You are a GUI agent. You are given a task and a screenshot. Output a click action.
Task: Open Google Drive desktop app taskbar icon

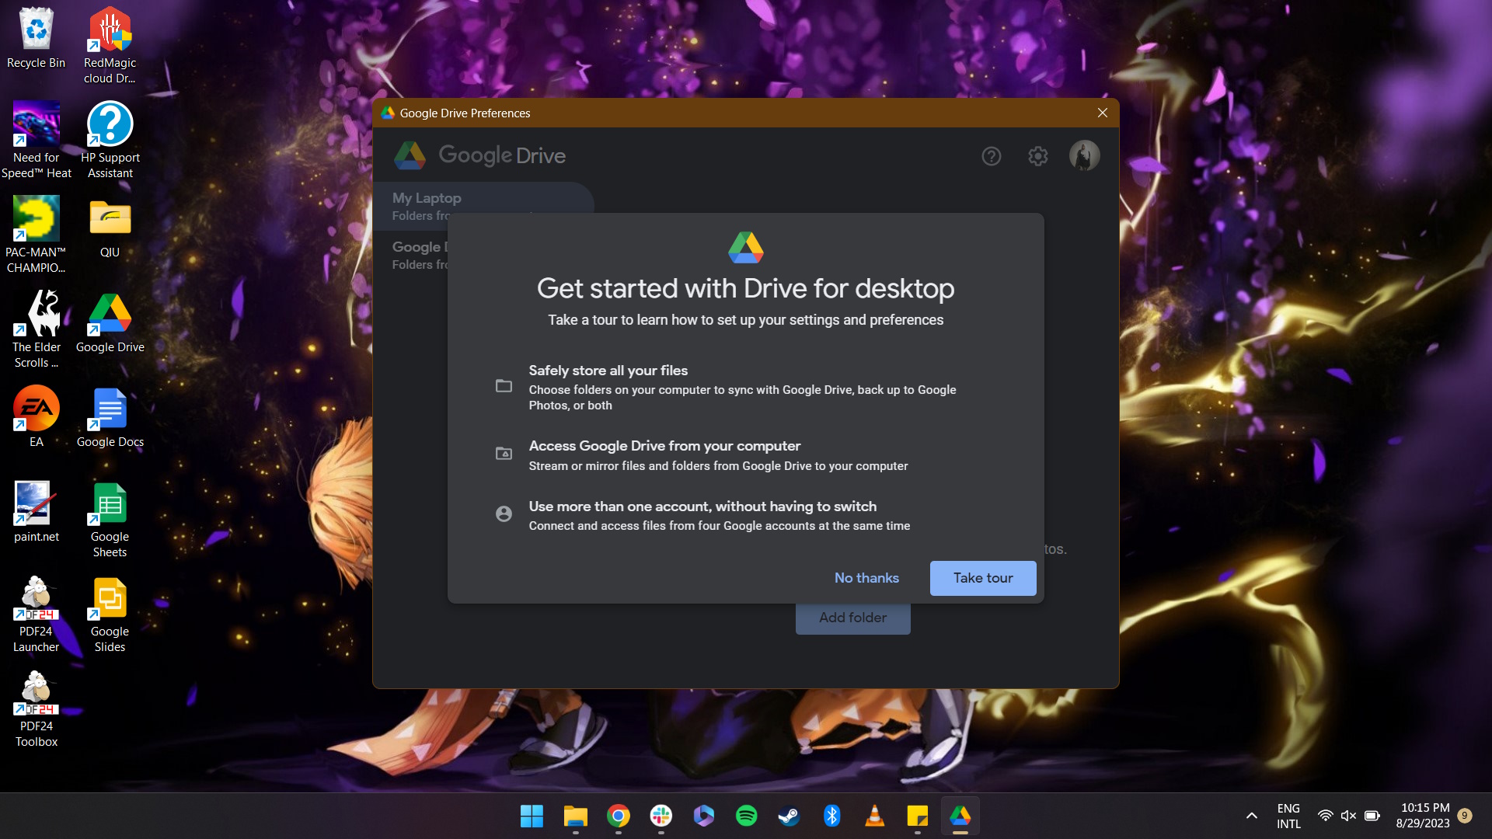pos(960,816)
